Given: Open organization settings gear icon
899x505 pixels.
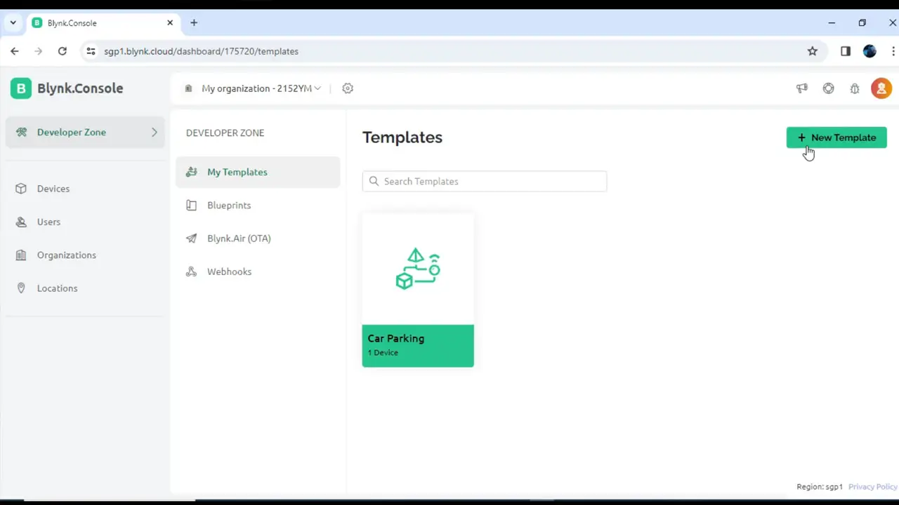Looking at the screenshot, I should pyautogui.click(x=348, y=88).
